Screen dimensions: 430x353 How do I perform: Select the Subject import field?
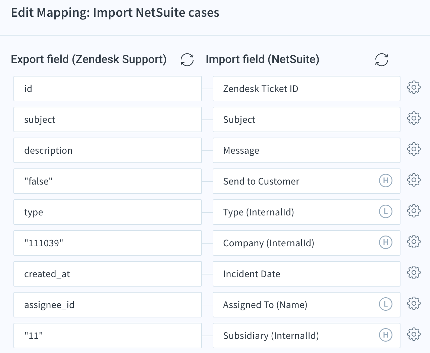click(x=307, y=119)
